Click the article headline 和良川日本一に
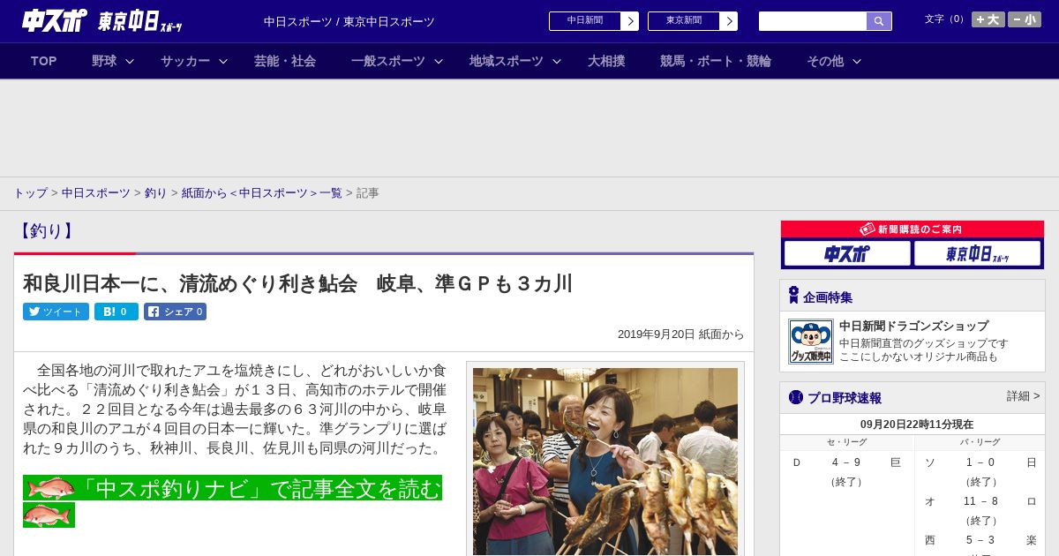This screenshot has height=556, width=1059. (297, 283)
